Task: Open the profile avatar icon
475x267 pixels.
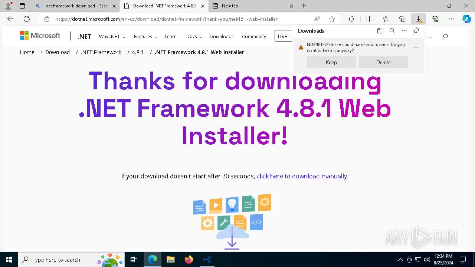Action: [x=8, y=6]
